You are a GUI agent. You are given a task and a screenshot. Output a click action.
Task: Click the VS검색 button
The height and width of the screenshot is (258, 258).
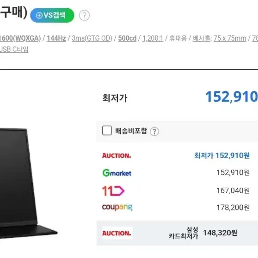52,15
